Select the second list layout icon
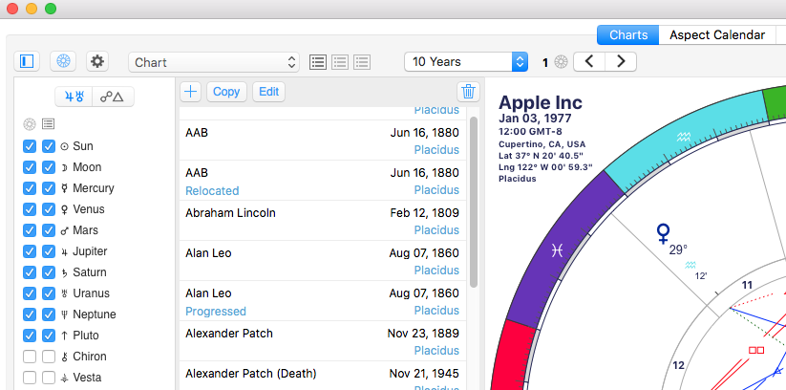Screen dimensions: 786x390 [340, 62]
